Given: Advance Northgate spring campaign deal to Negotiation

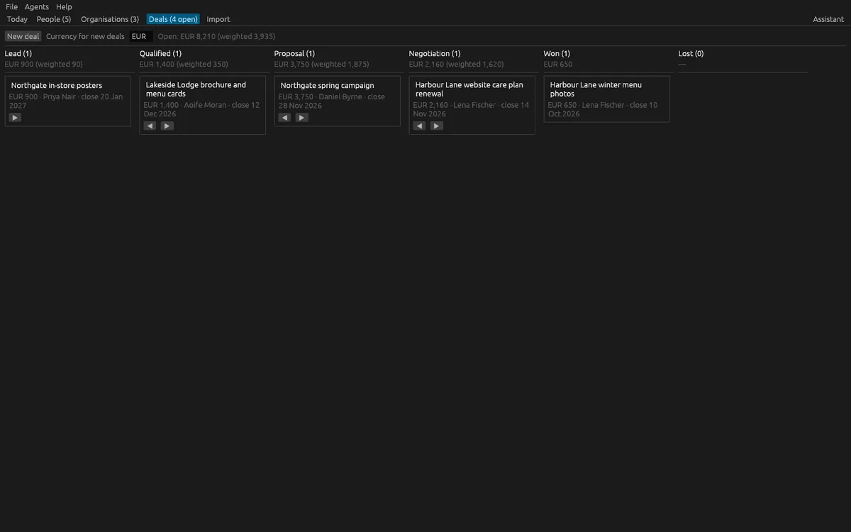Looking at the screenshot, I should click(x=301, y=118).
